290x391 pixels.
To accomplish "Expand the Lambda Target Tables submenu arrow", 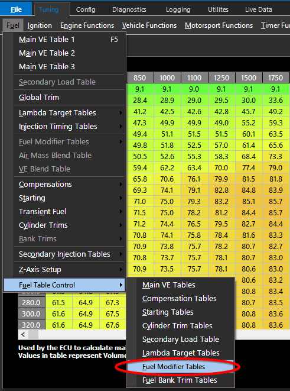I will pos(121,113).
